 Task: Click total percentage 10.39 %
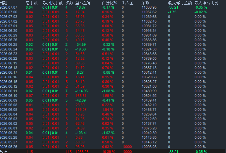[109, 151]
